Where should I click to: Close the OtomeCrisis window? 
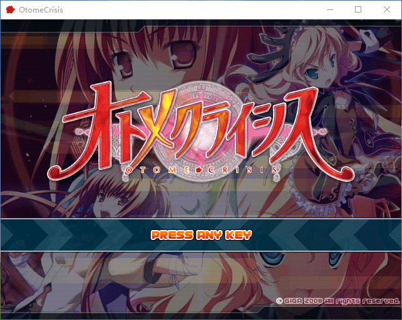click(x=387, y=10)
